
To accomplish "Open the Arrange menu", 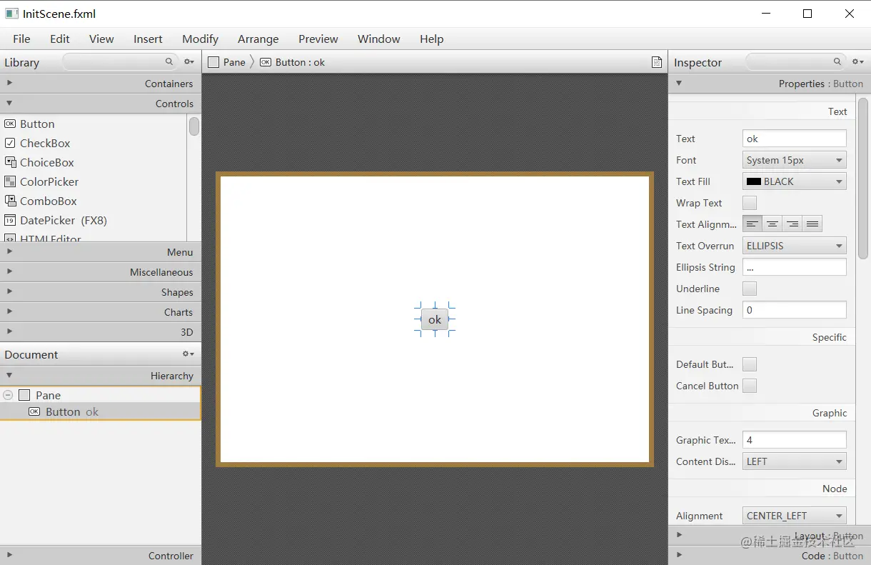I will (x=258, y=39).
